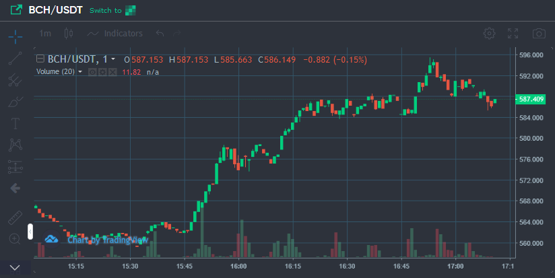
Task: Open the Chart by TradingView link
Action: (108, 240)
